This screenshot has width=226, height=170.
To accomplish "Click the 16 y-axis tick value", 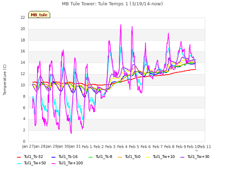I will coord(23,51).
